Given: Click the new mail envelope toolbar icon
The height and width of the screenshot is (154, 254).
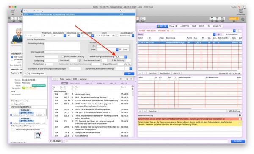Looking at the screenshot, I should pyautogui.click(x=12, y=11).
